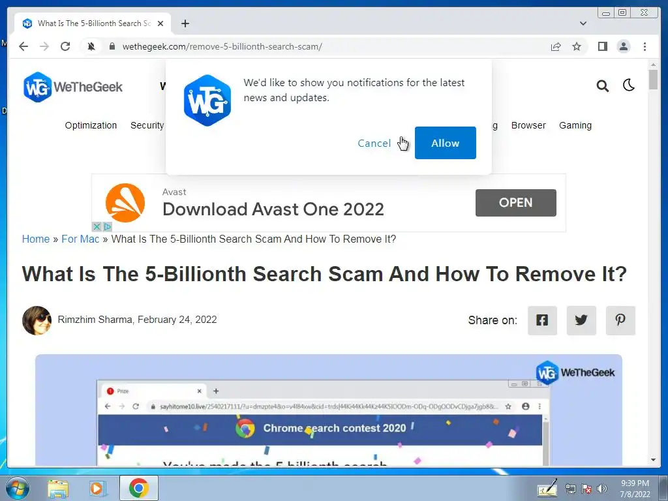
Task: Open the Chrome profile menu
Action: point(623,46)
